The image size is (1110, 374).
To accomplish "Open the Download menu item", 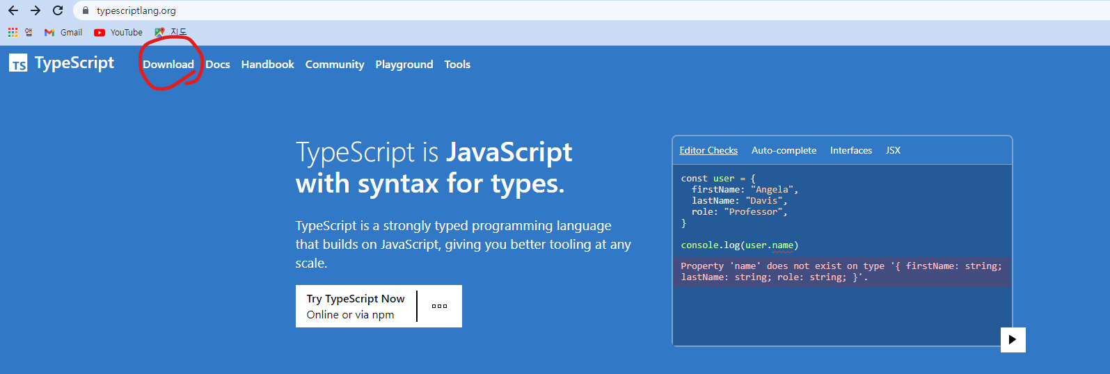I will 168,64.
